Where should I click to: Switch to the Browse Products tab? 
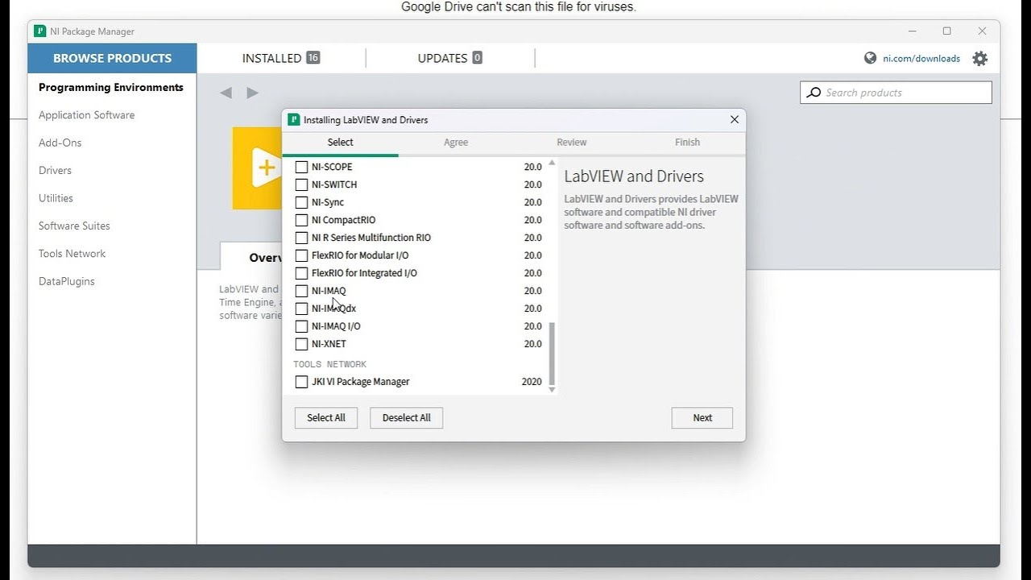point(112,58)
